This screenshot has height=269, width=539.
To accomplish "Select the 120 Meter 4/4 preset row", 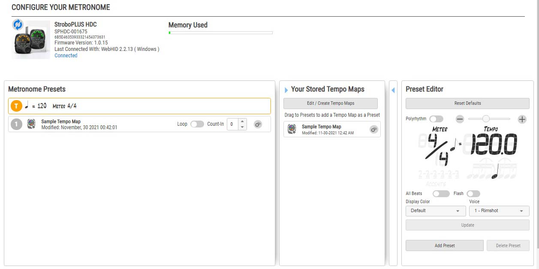I will (139, 106).
